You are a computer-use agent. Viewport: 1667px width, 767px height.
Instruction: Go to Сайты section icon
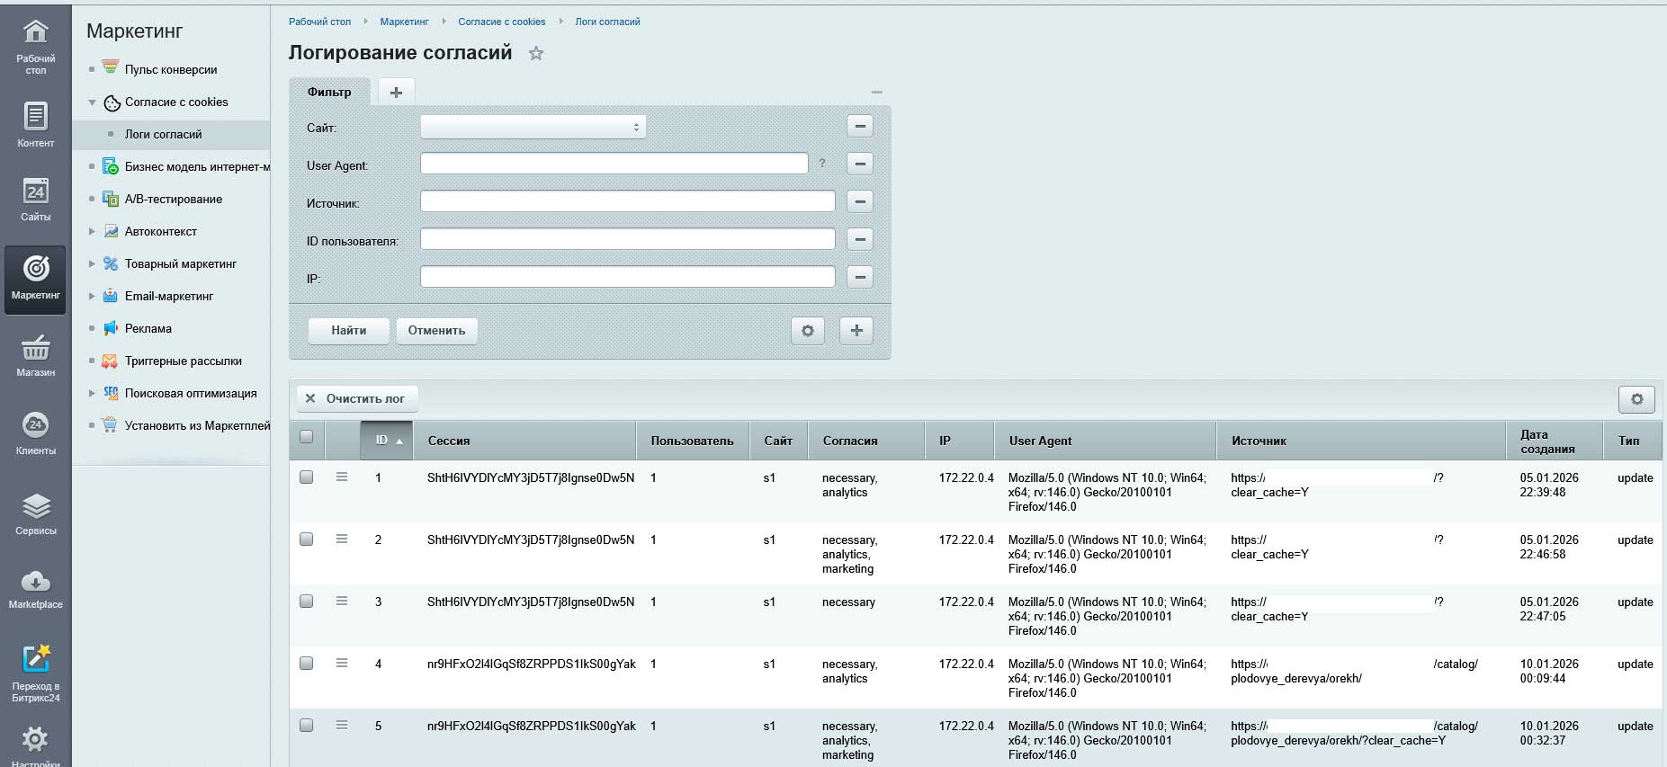click(x=35, y=199)
